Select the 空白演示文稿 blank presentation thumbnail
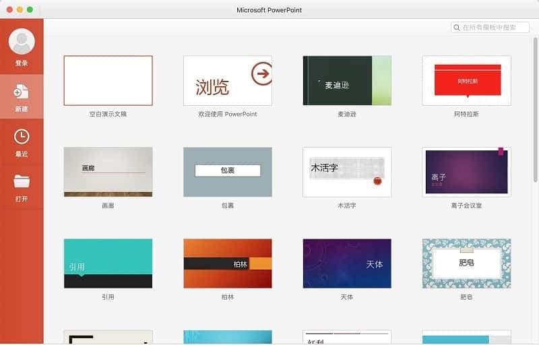The width and height of the screenshot is (539, 345). 108,80
